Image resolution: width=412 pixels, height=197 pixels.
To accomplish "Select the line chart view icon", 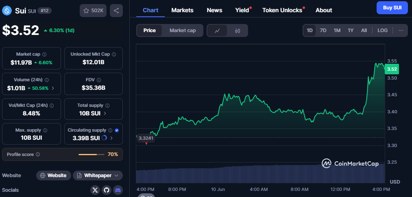I will click(x=217, y=31).
